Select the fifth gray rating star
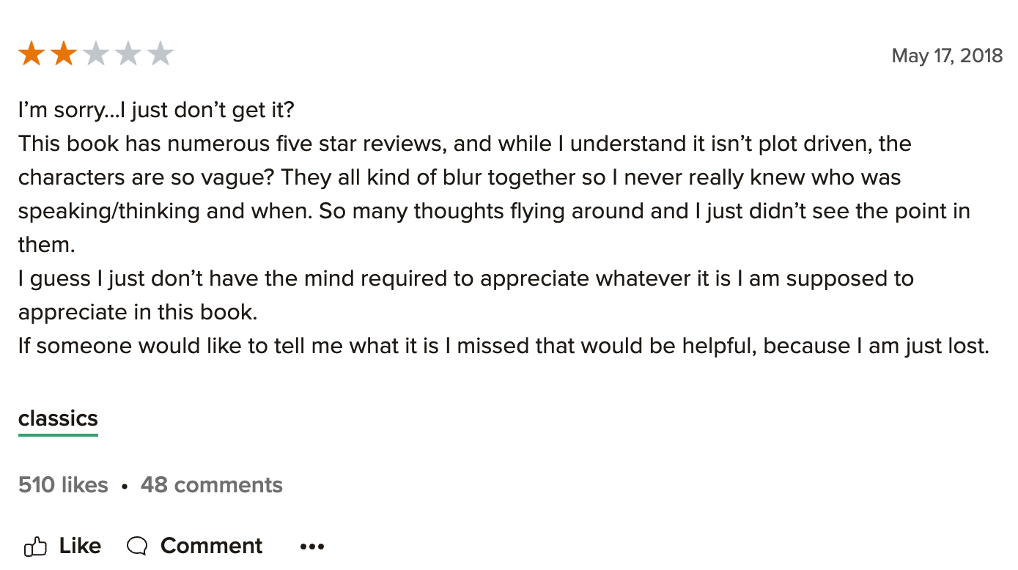Screen dimensions: 1018x570 (161, 55)
